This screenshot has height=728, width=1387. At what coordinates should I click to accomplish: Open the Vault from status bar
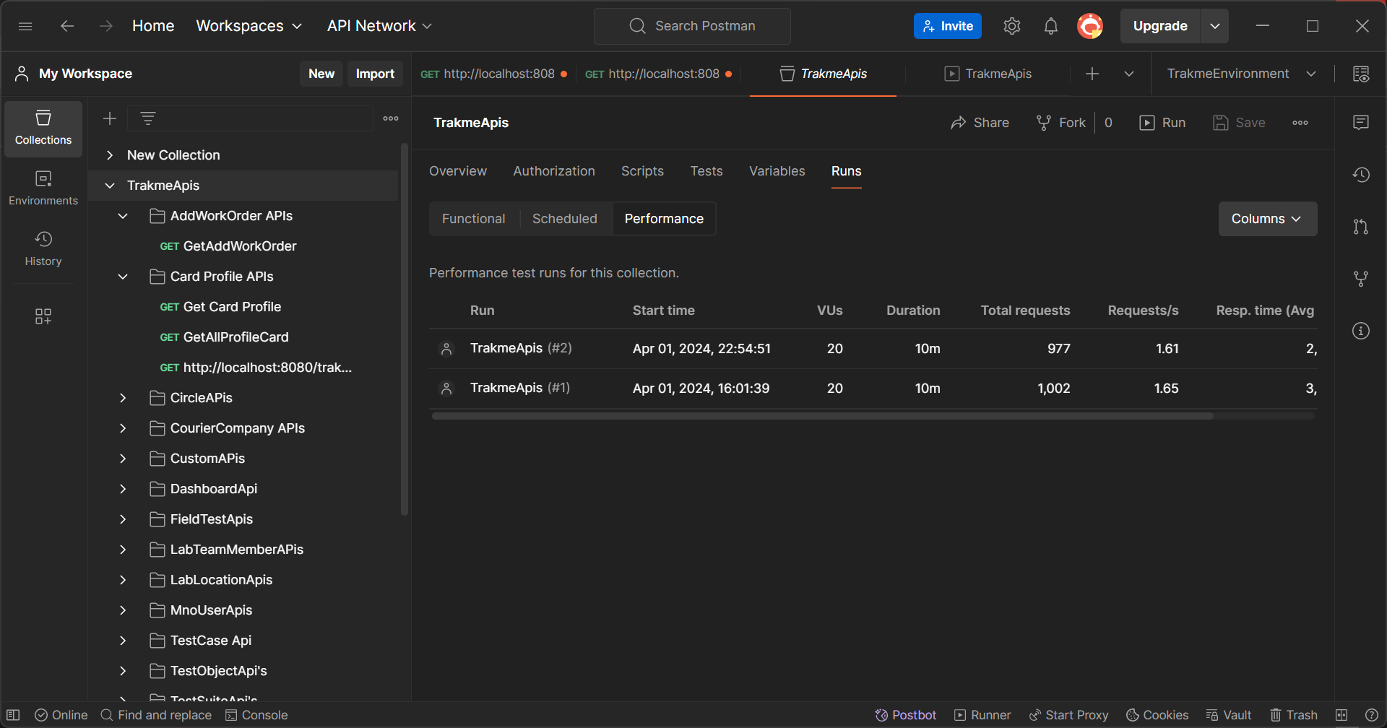[1229, 715]
